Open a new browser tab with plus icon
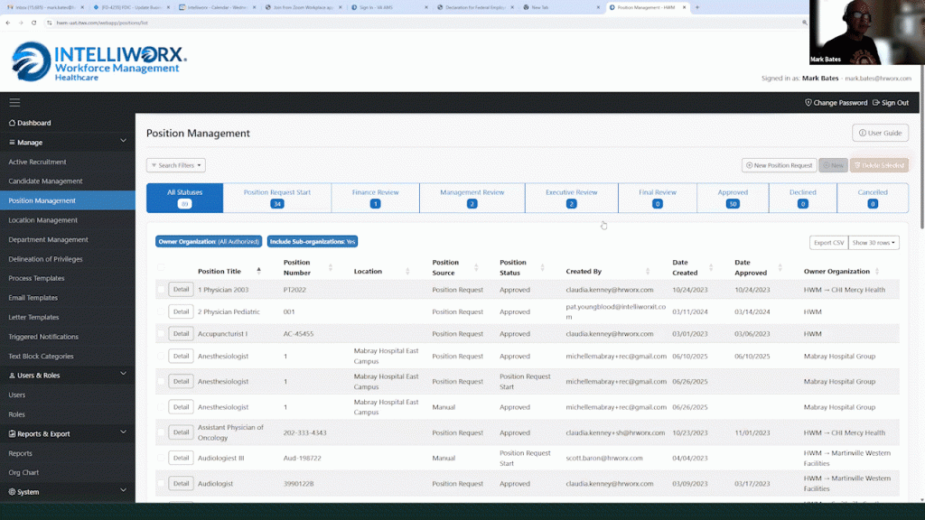Viewport: 925px width, 520px height. pos(697,7)
